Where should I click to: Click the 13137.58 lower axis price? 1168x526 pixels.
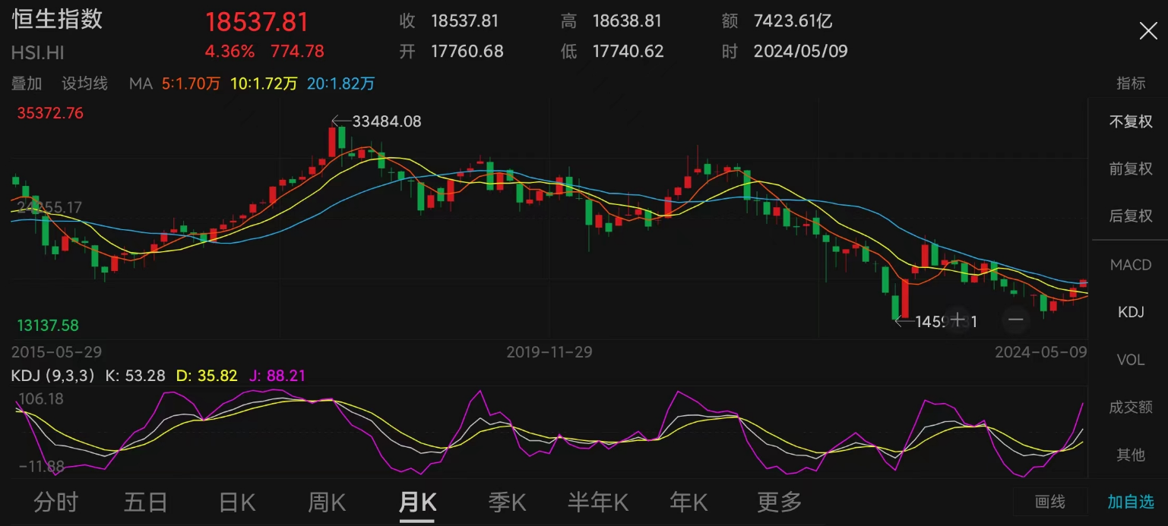coord(48,326)
